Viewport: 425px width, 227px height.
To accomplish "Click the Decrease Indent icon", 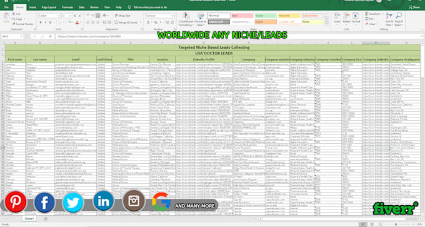I will click(x=104, y=23).
